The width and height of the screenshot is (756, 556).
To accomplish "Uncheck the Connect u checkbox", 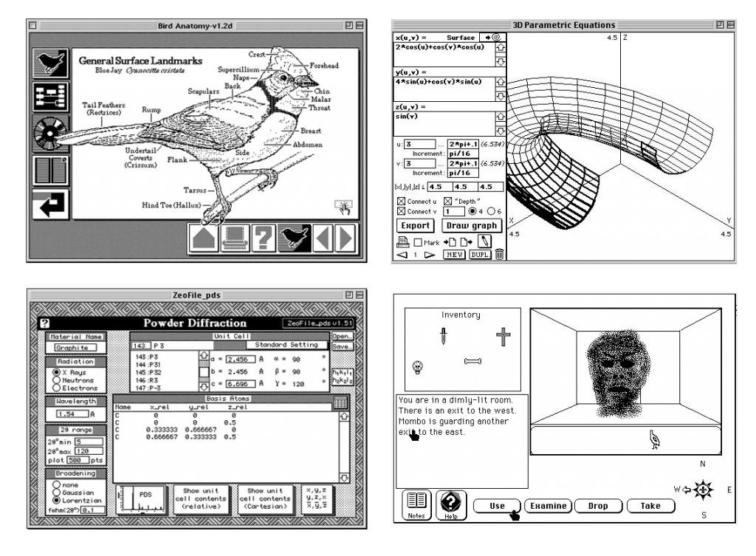I will point(401,202).
